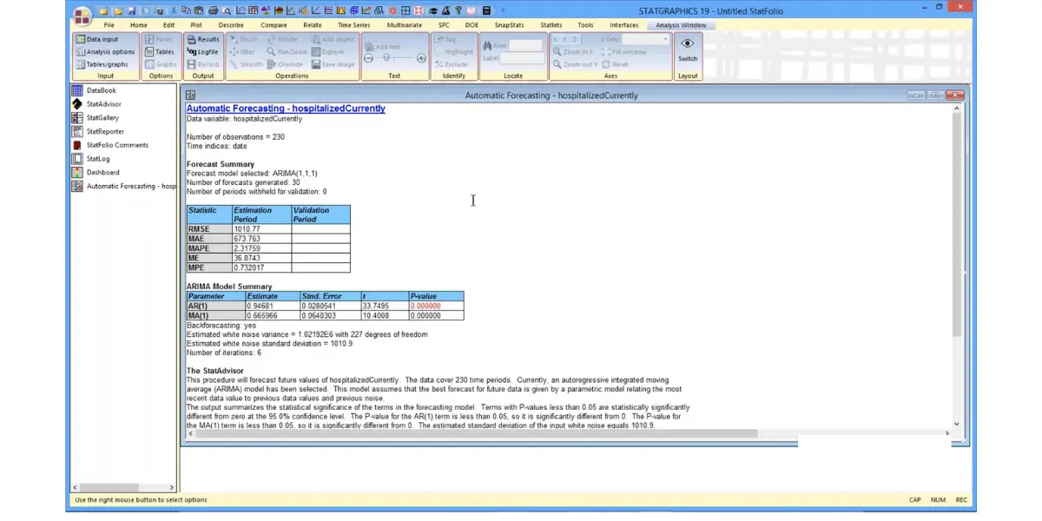1042x521 pixels.
Task: Open the Time Series ribbon tab
Action: 353,25
